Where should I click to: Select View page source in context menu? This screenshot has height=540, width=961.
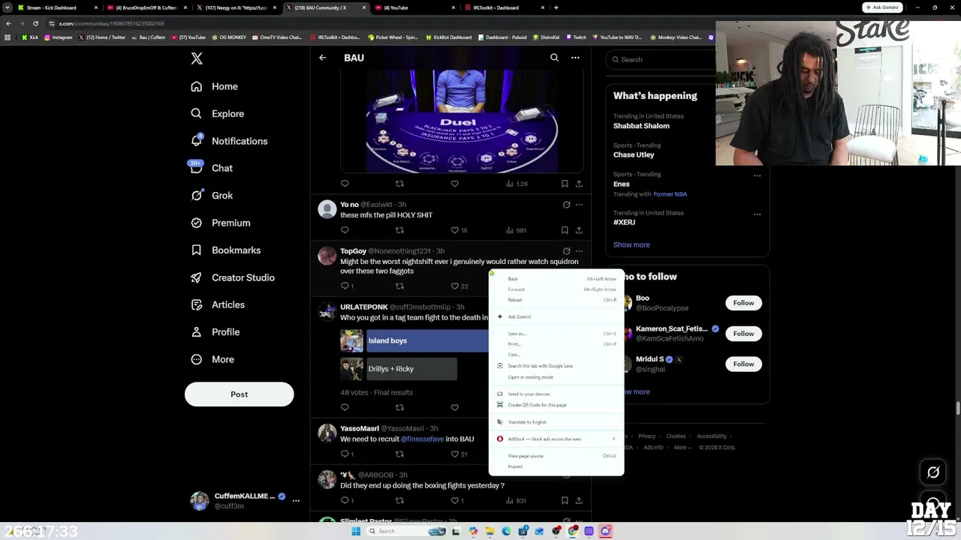tap(556, 456)
